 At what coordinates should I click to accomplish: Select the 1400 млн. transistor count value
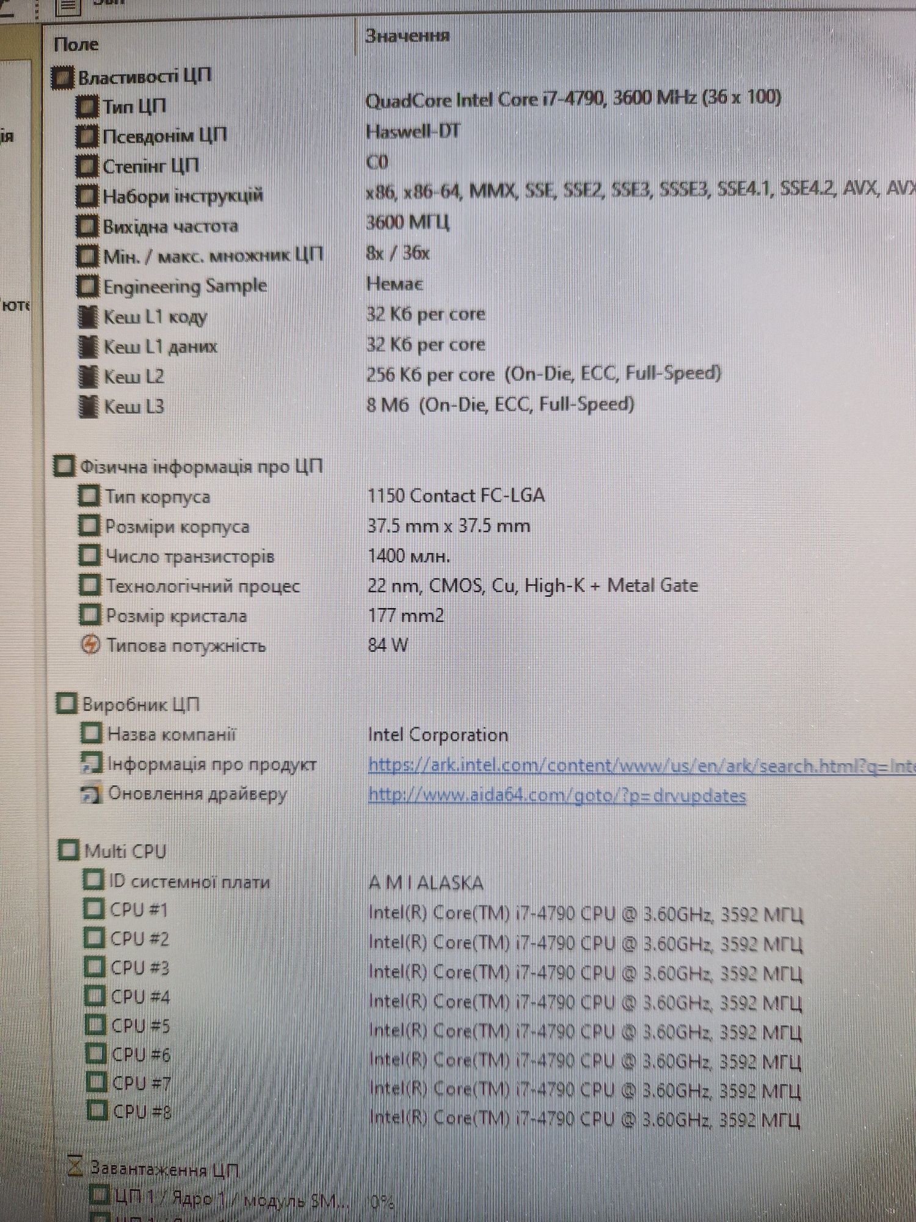[x=409, y=555]
